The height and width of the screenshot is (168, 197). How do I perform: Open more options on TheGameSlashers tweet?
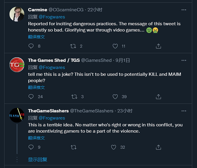point(184,111)
